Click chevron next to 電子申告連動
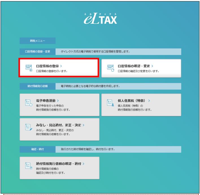 [58, 101]
